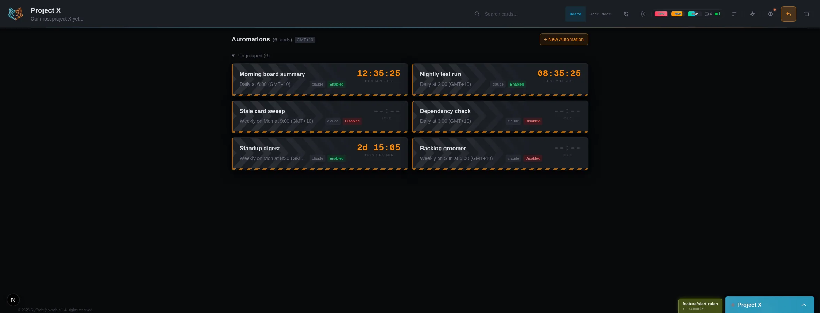
Task: Click claude tag on Nightly test run
Action: (x=498, y=84)
